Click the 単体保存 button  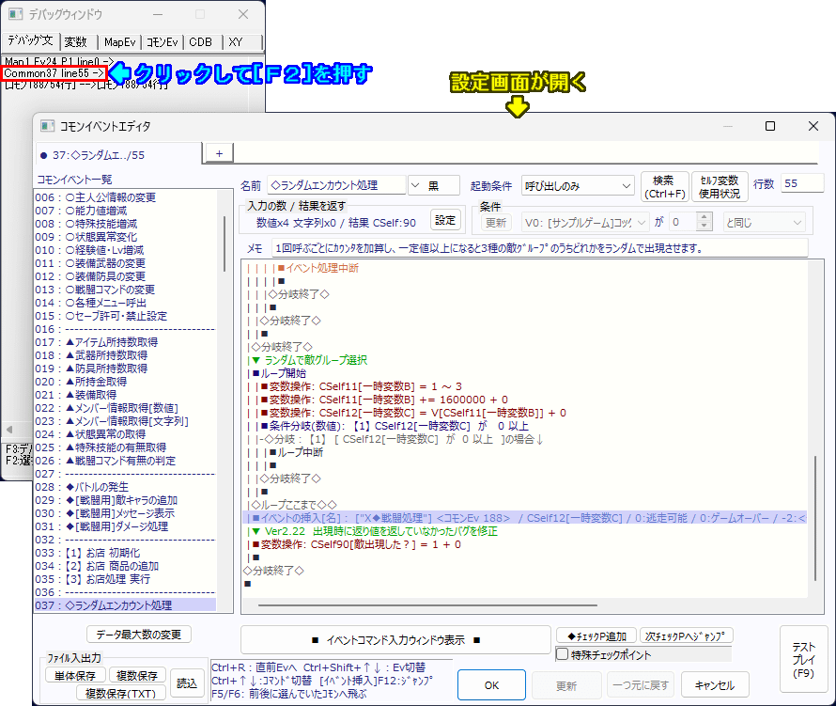(75, 676)
